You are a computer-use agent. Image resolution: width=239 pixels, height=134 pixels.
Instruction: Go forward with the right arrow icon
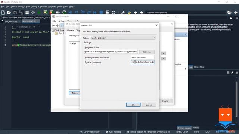coord(142,12)
